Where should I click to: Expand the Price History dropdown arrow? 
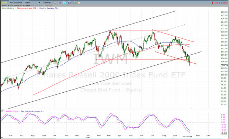click(15, 8)
